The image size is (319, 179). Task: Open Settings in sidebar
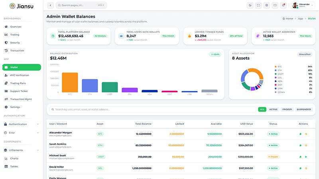[22, 107]
